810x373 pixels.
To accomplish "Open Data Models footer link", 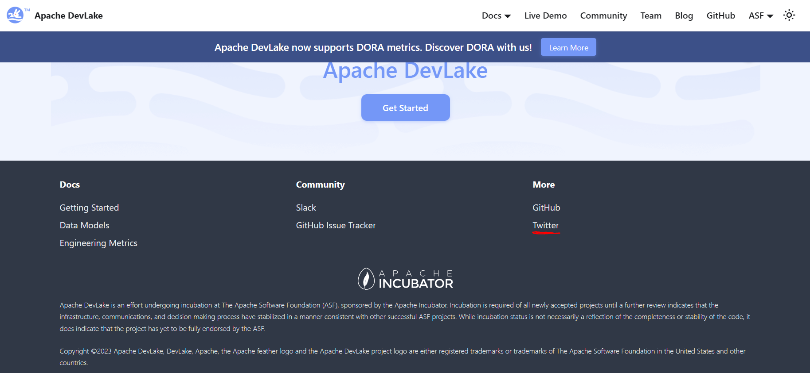I will tap(84, 225).
